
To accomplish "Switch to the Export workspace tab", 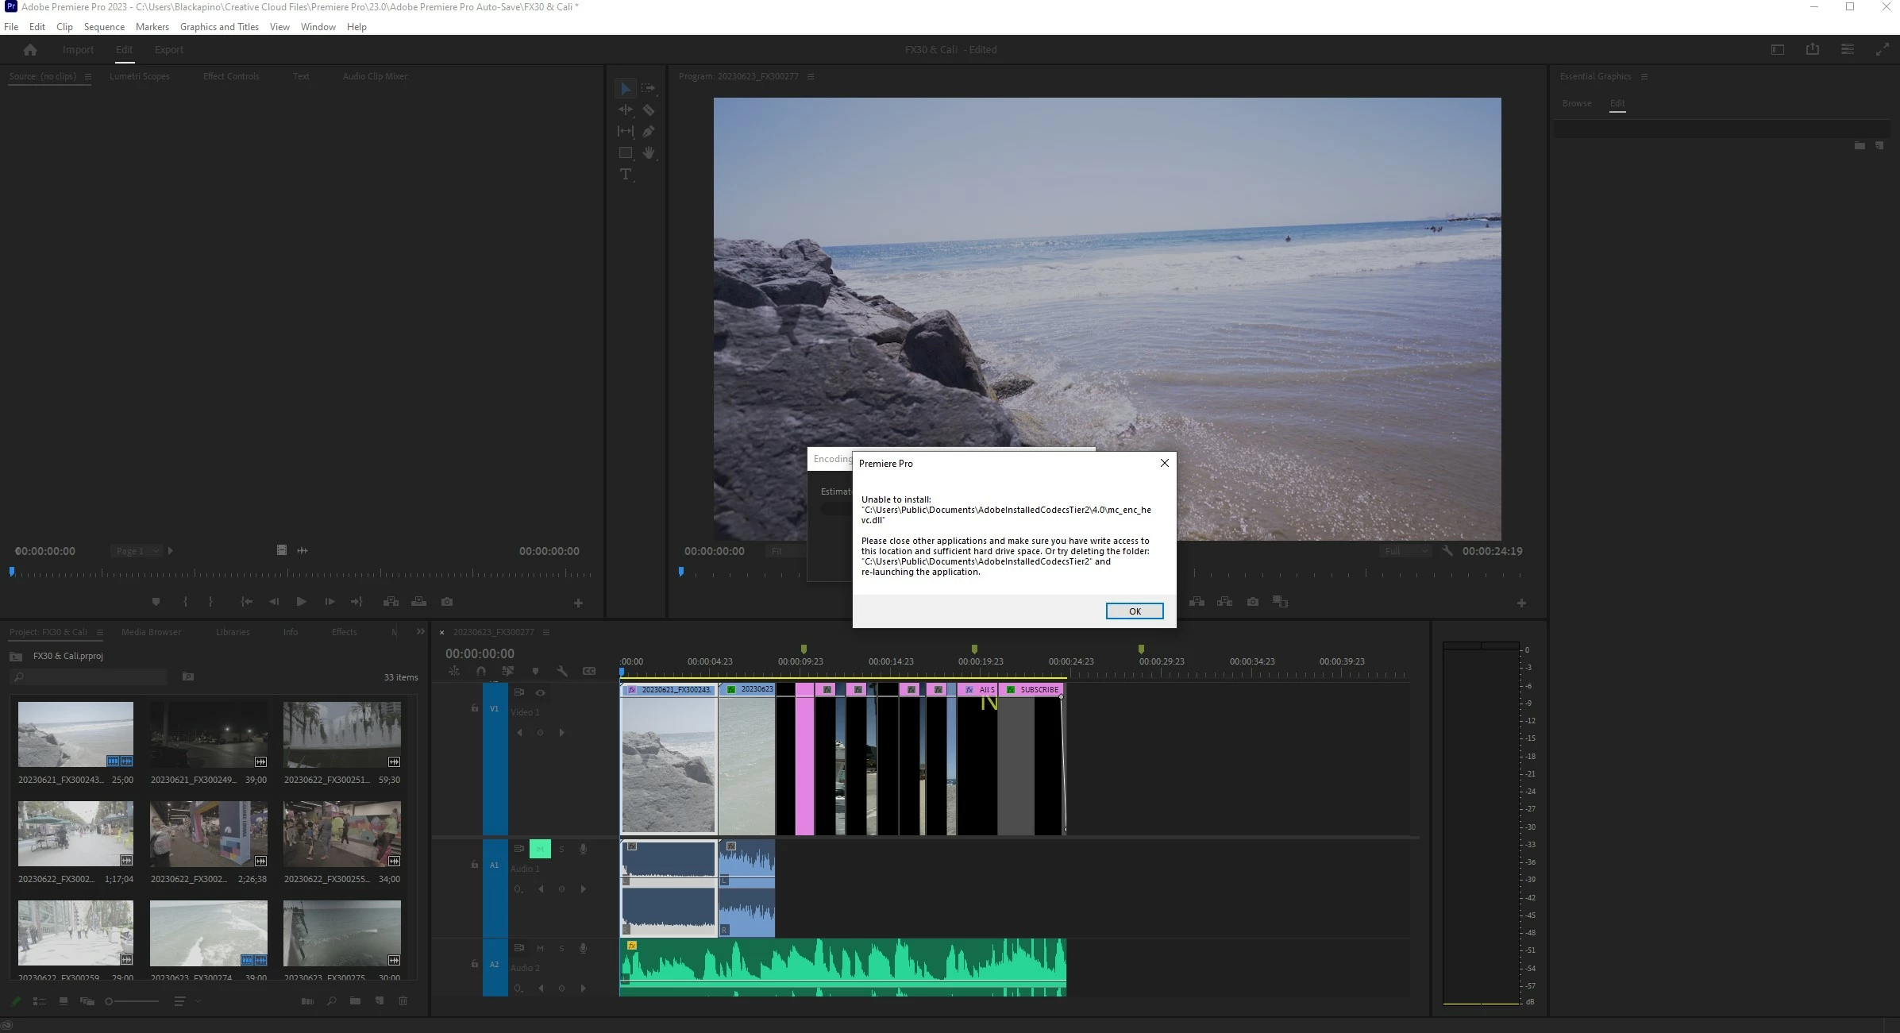I will (168, 49).
